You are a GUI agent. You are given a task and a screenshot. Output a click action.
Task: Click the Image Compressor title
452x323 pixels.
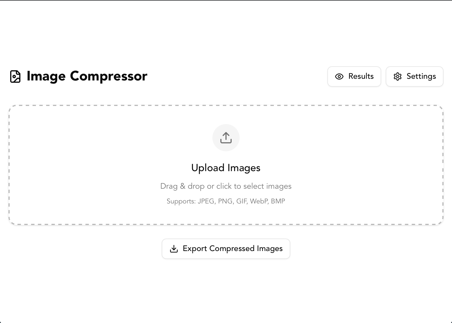click(x=87, y=76)
